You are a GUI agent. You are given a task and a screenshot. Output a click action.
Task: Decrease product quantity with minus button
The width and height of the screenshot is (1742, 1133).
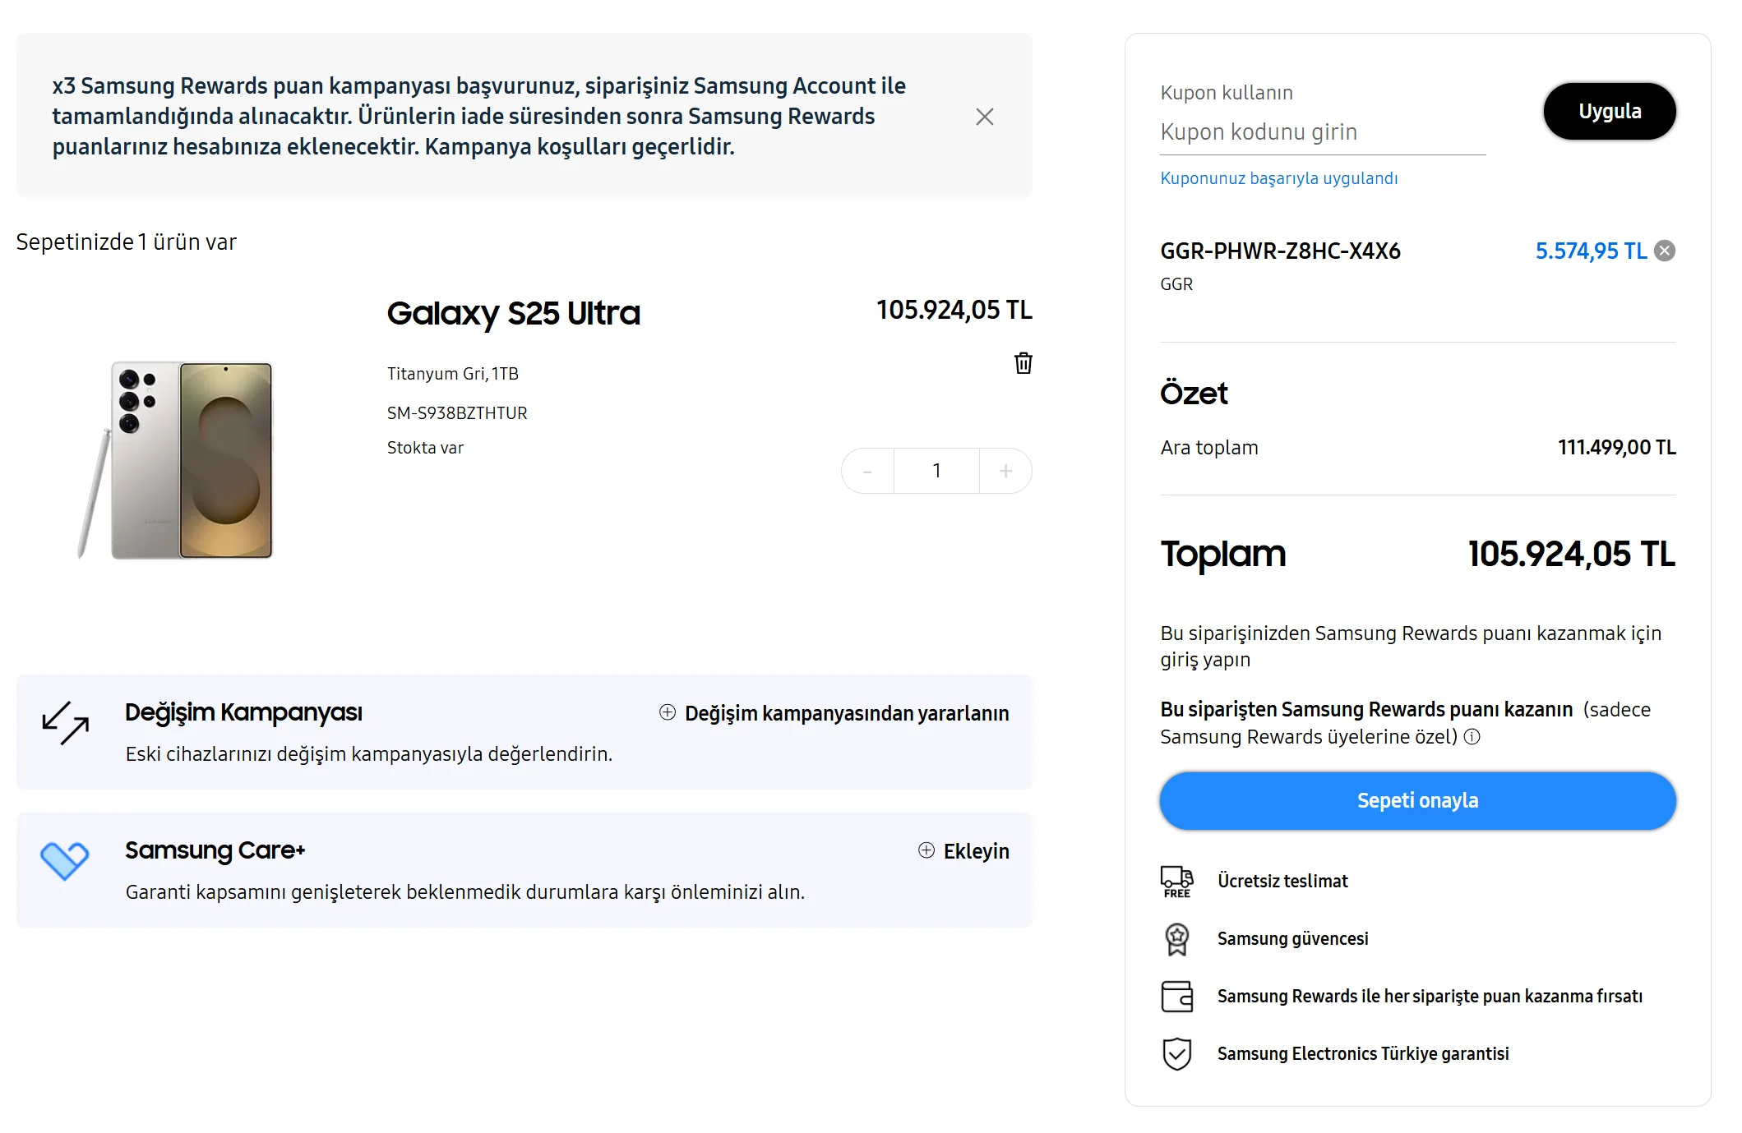point(867,471)
